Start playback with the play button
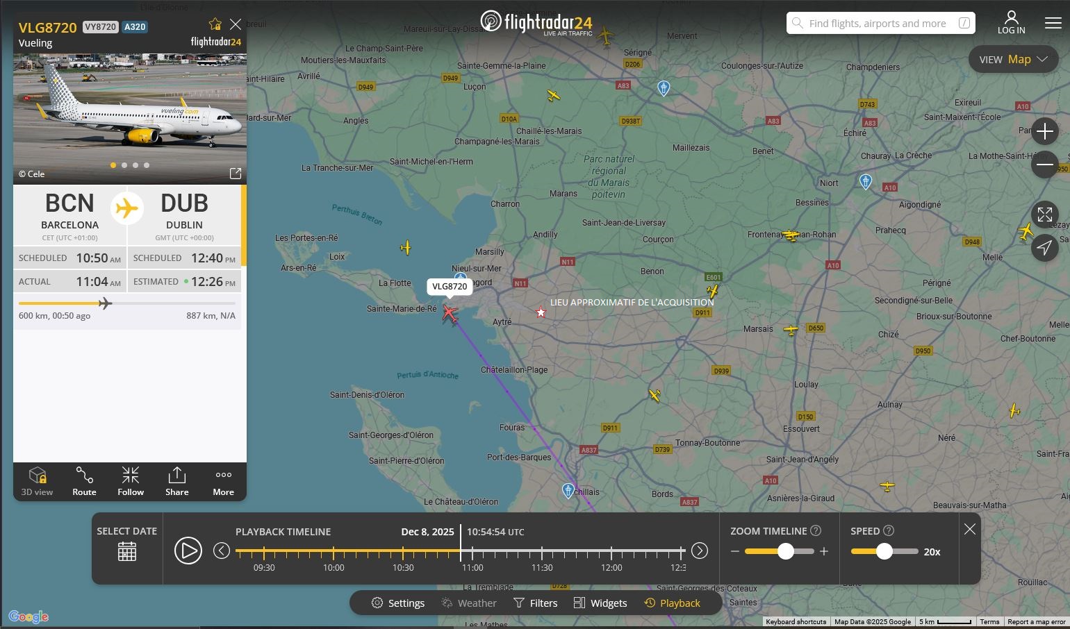 tap(188, 551)
